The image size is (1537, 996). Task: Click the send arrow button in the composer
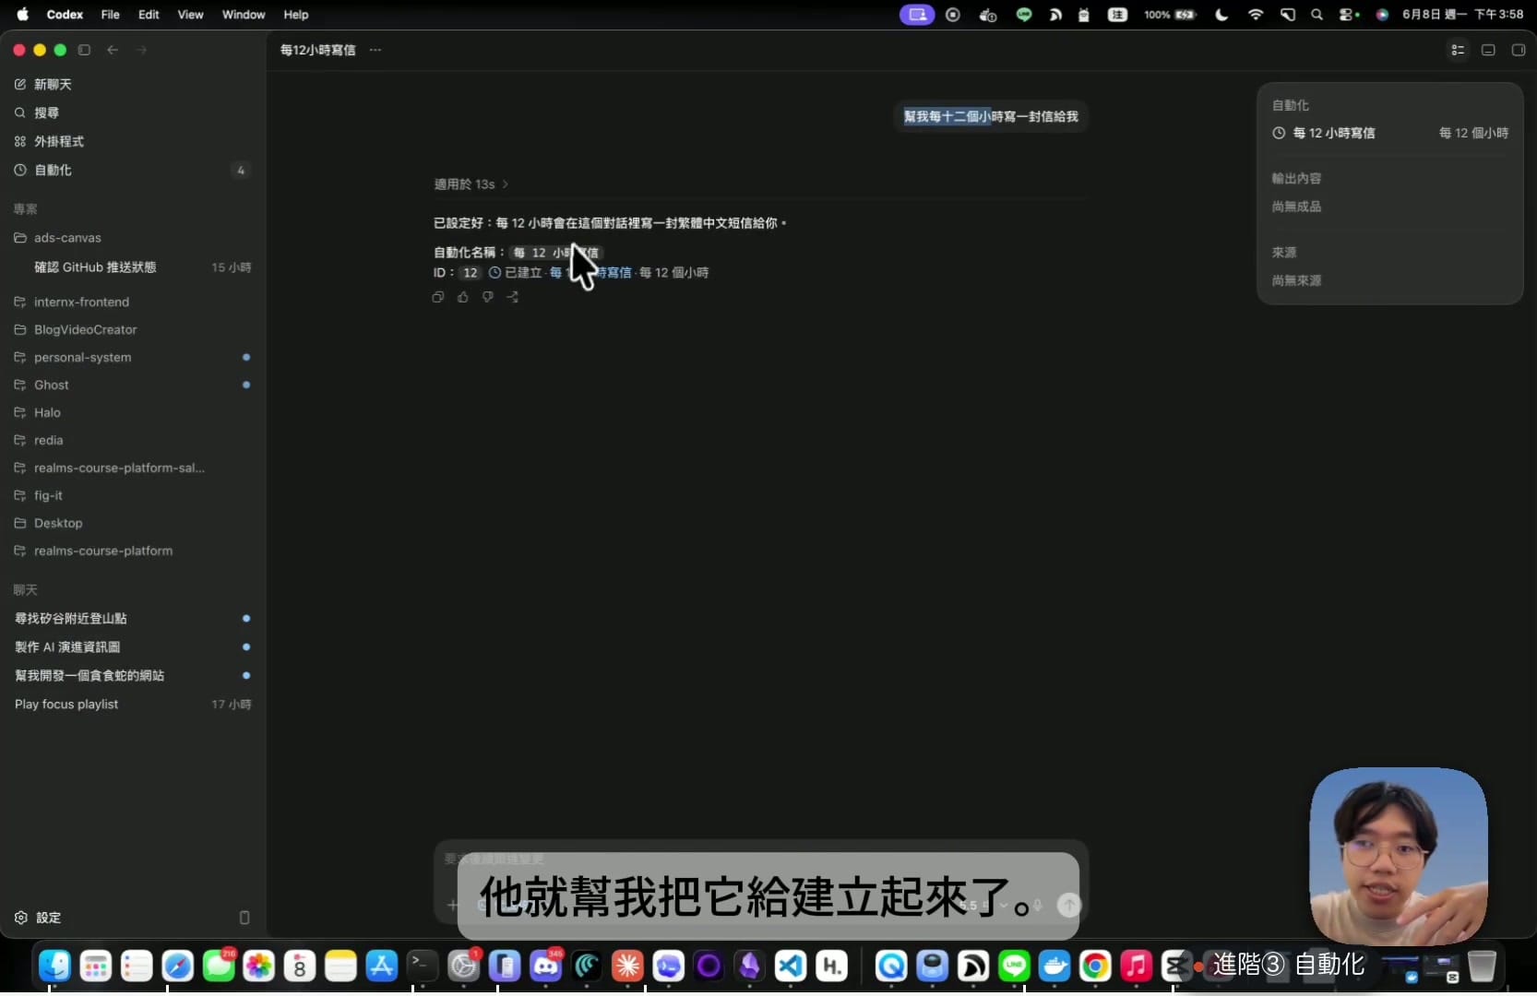coord(1068,906)
